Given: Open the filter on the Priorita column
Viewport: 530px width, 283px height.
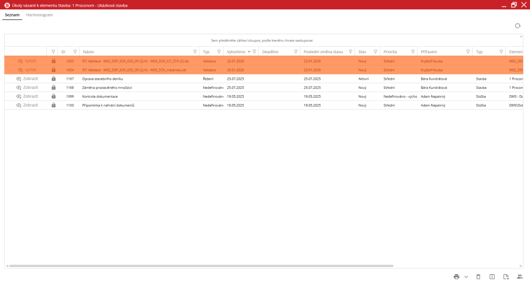Looking at the screenshot, I should click(413, 52).
